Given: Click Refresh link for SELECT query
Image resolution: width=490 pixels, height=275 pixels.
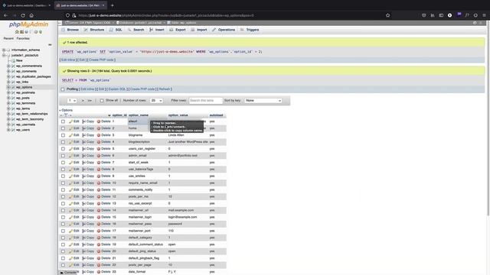Looking at the screenshot, I should click(165, 89).
